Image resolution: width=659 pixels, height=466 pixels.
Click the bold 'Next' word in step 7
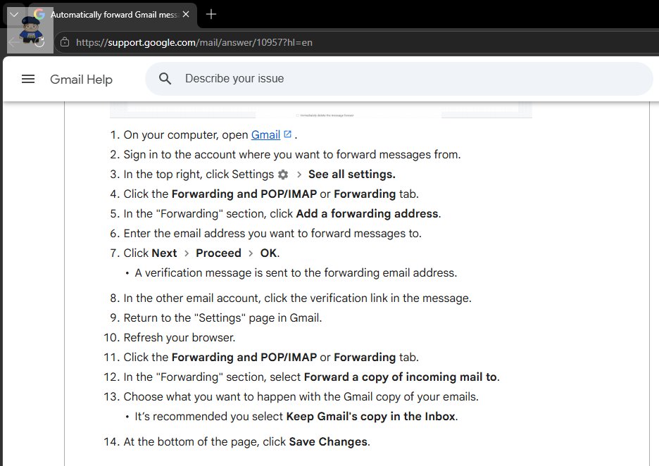coord(164,253)
